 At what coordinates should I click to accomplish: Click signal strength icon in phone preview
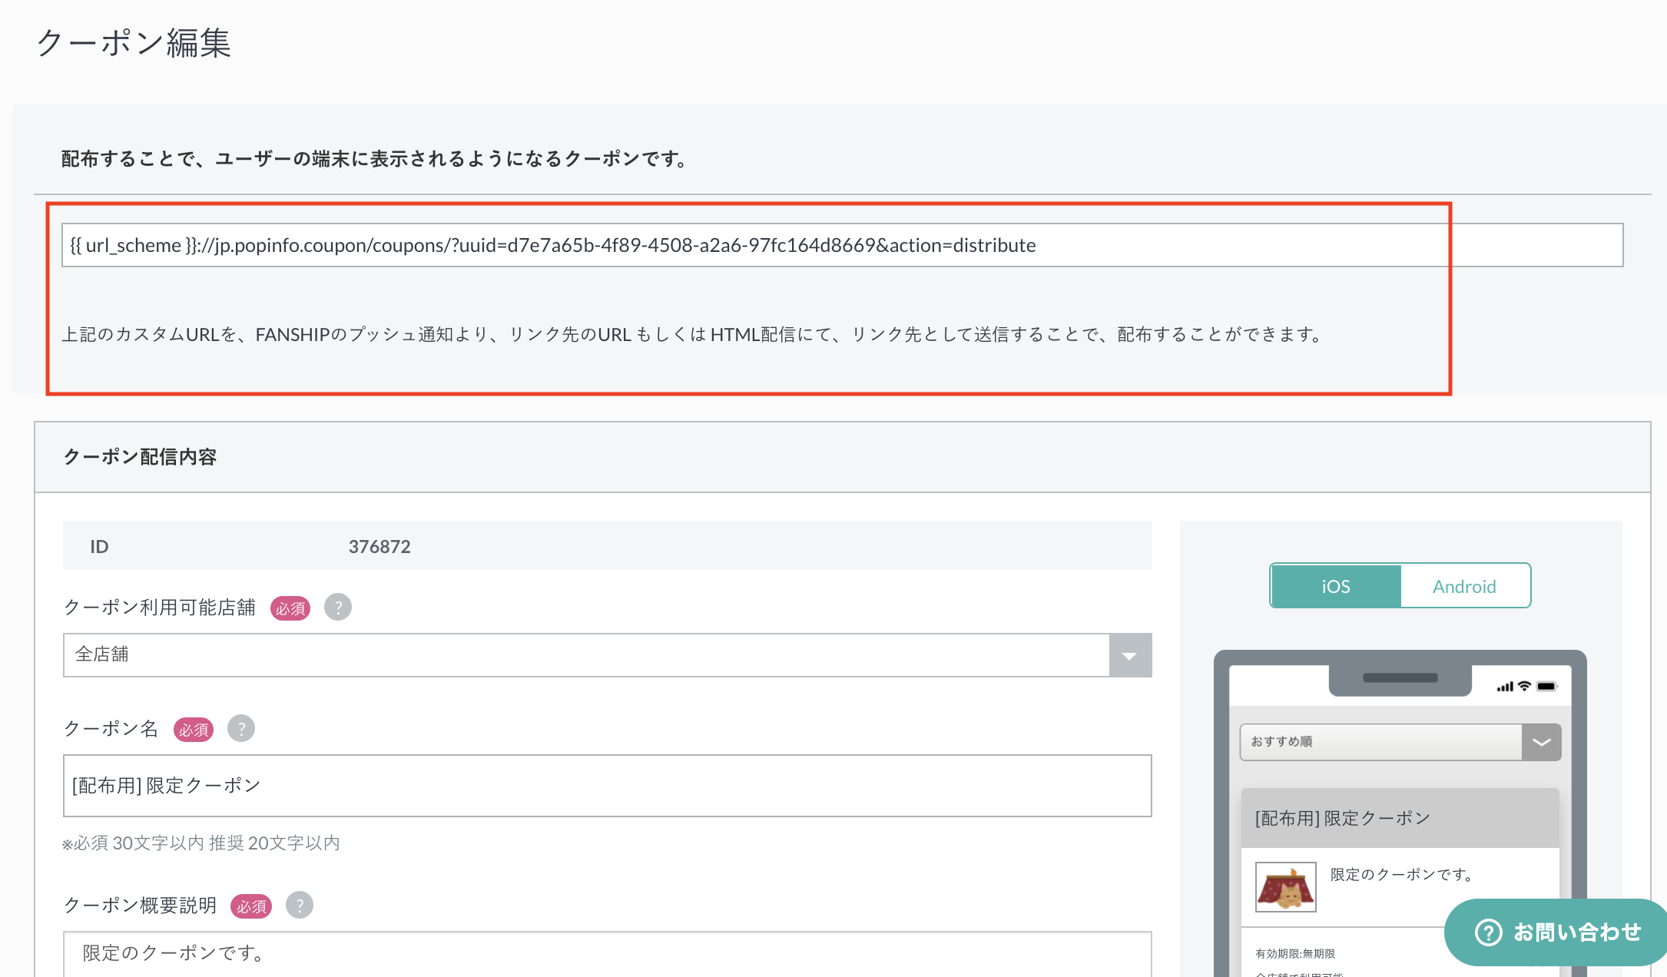(x=1504, y=687)
